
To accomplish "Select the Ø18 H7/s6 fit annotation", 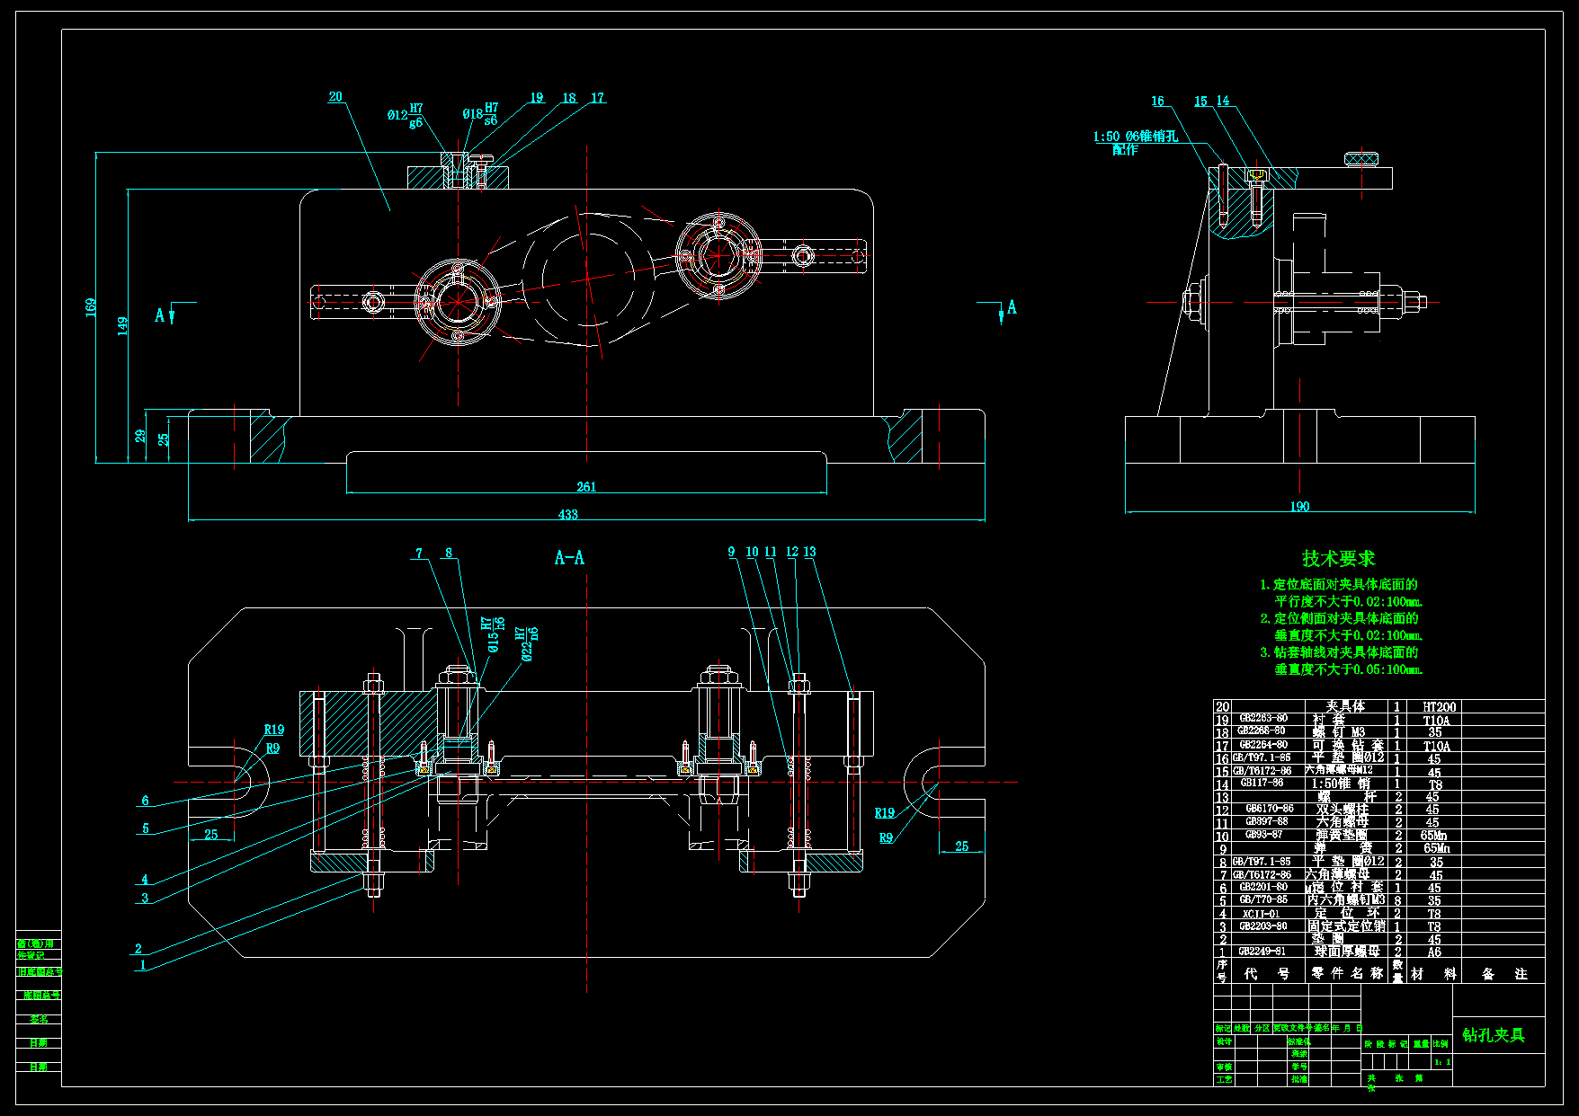I will tap(480, 114).
